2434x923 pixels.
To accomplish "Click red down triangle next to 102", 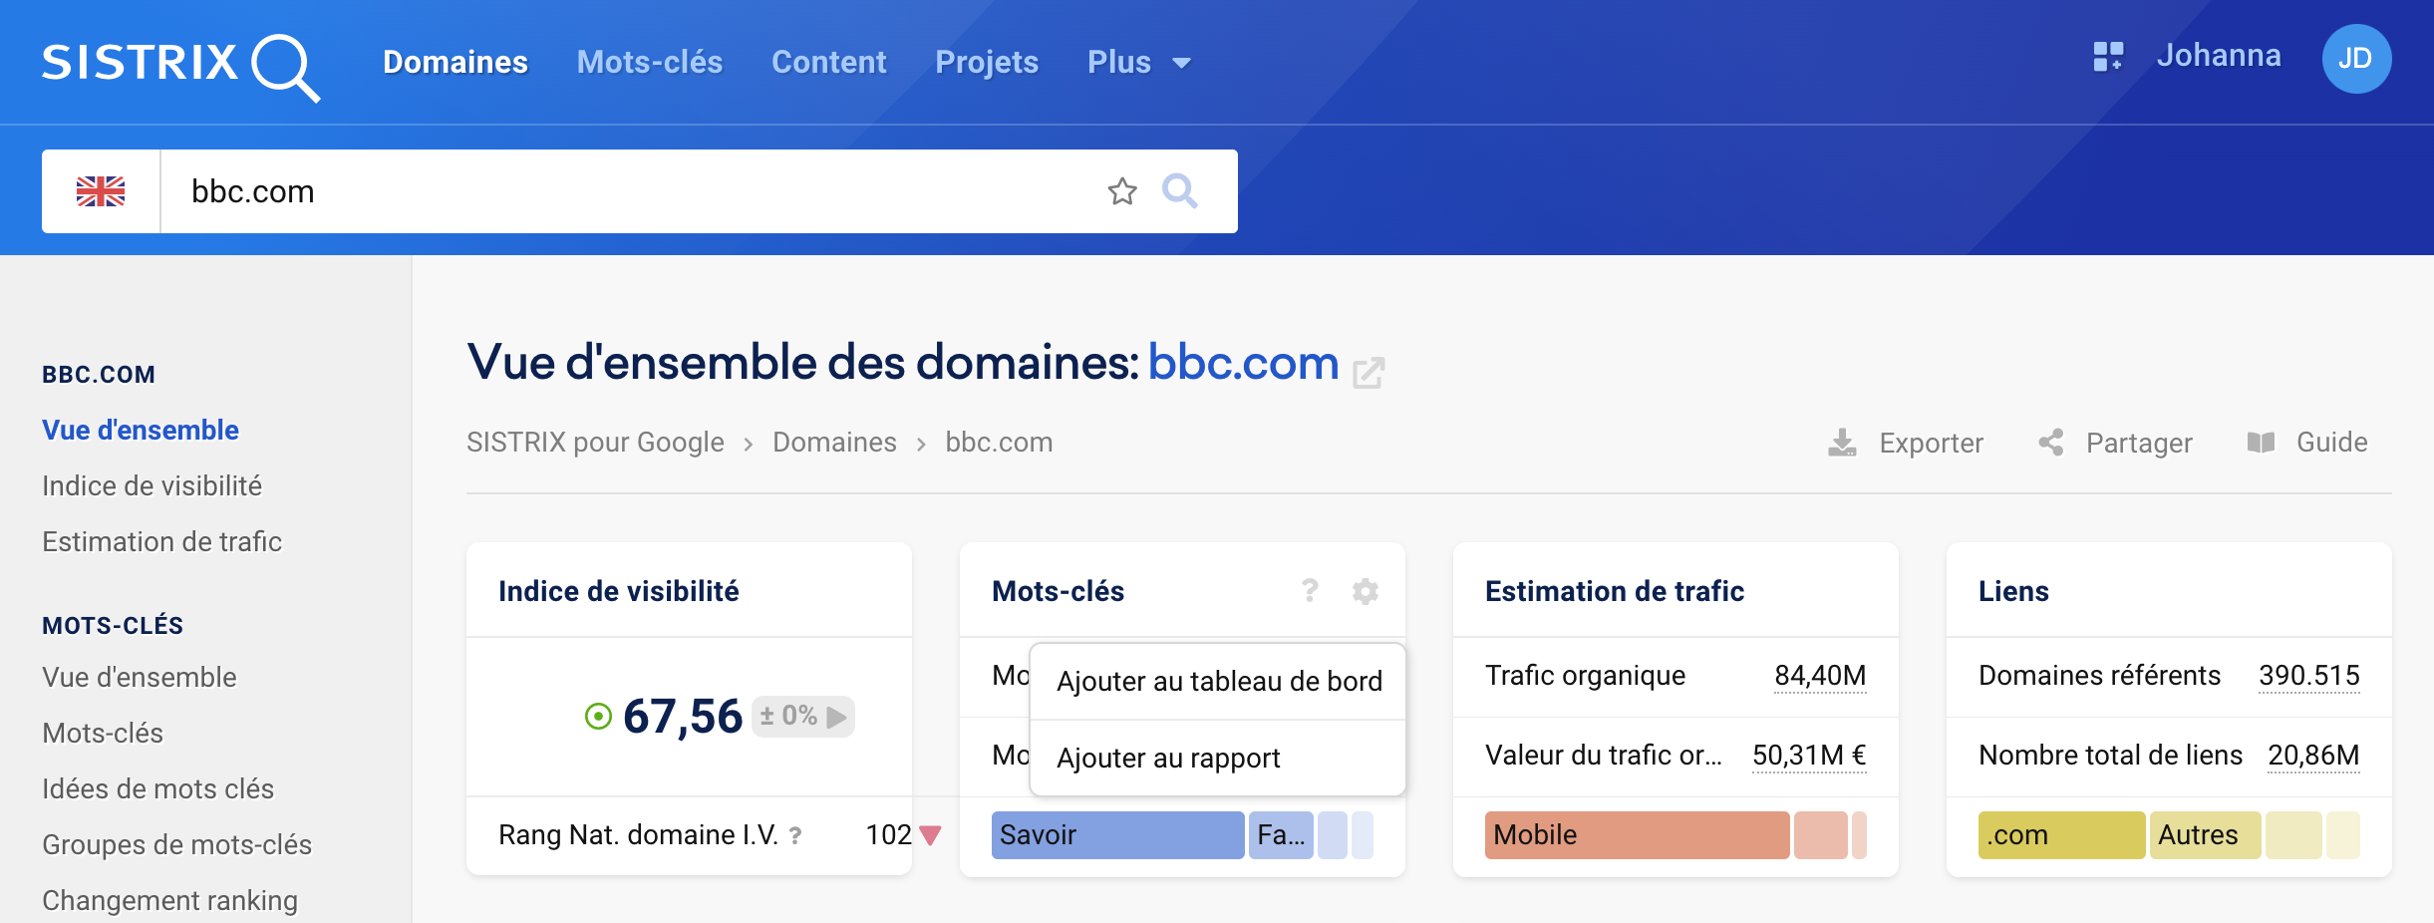I will (931, 835).
